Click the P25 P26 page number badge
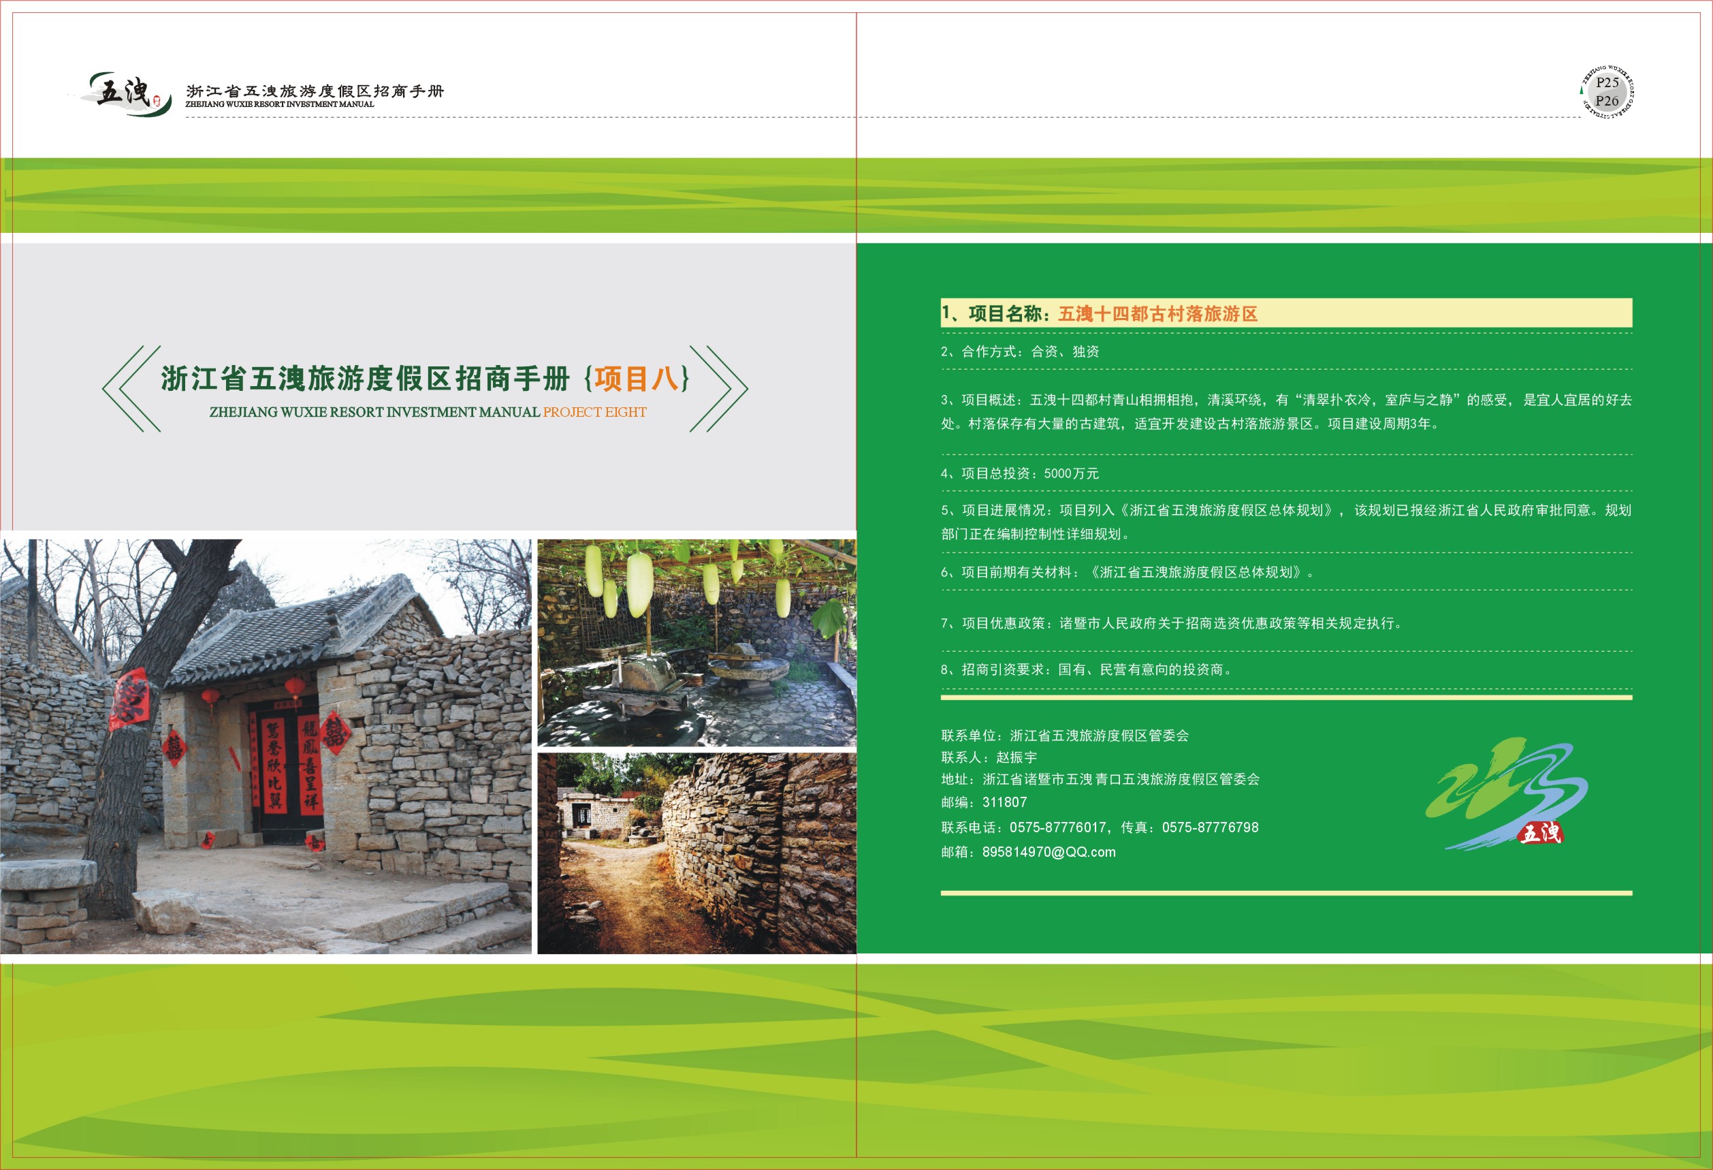Viewport: 1713px width, 1170px height. pos(1606,92)
